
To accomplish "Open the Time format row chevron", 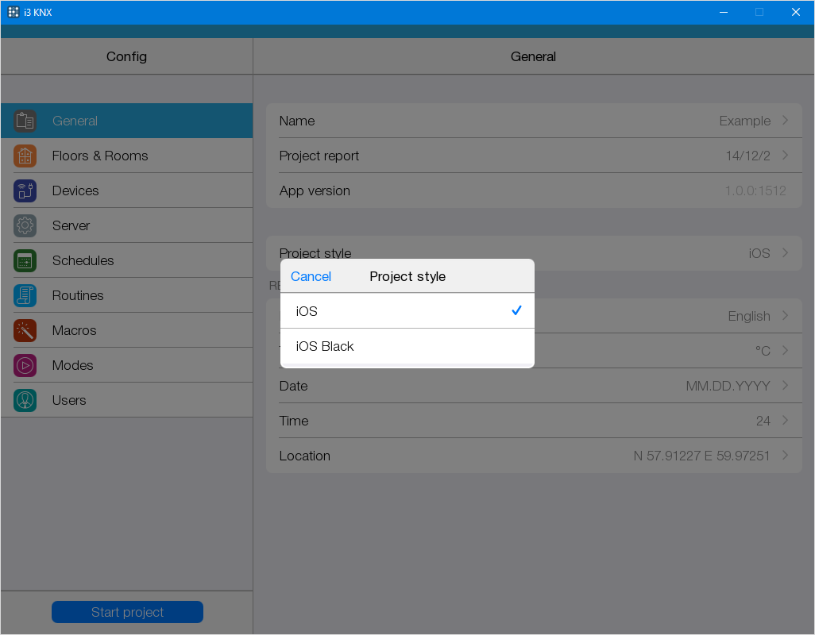I will tap(785, 421).
